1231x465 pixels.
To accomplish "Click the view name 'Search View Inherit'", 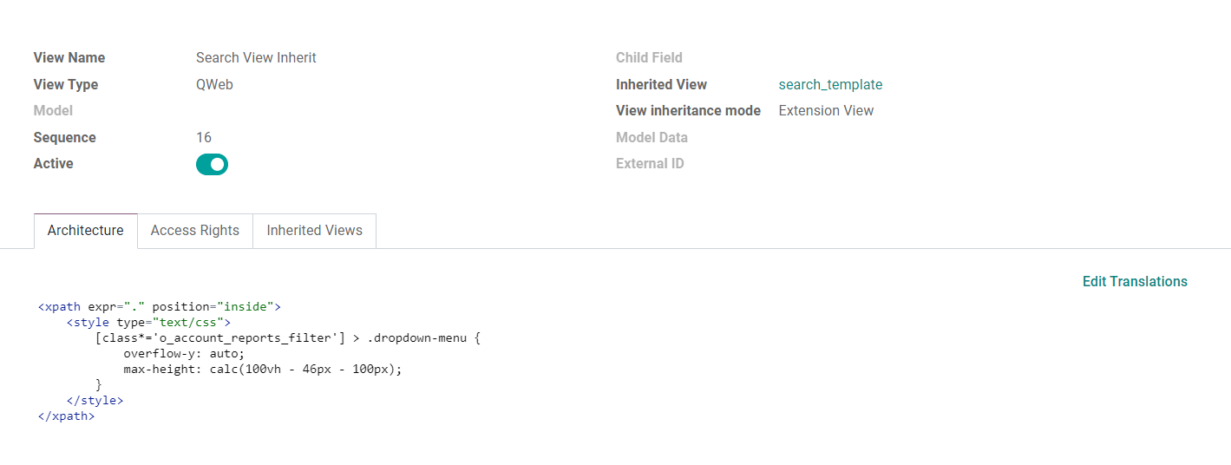I will point(256,58).
